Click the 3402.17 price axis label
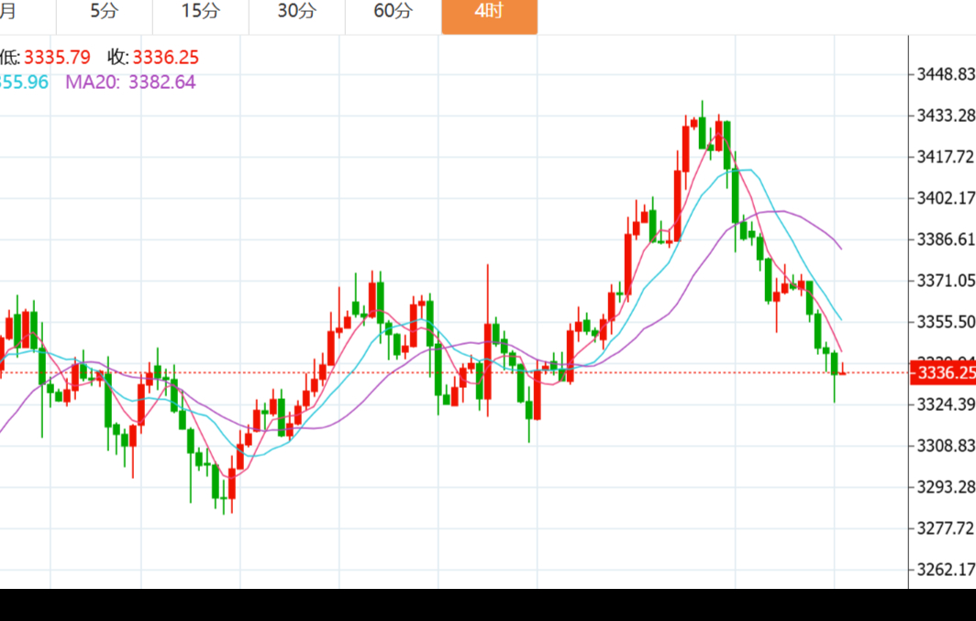976x621 pixels. (946, 198)
